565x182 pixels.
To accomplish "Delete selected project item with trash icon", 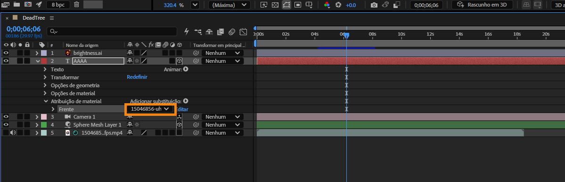I will (x=76, y=5).
